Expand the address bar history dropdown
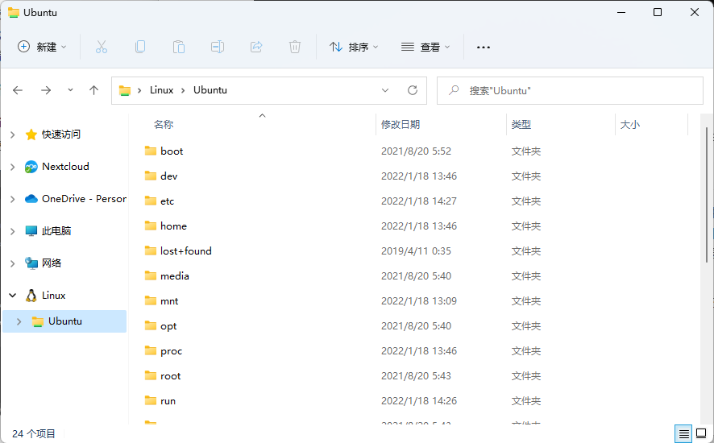Image resolution: width=714 pixels, height=443 pixels. (385, 90)
